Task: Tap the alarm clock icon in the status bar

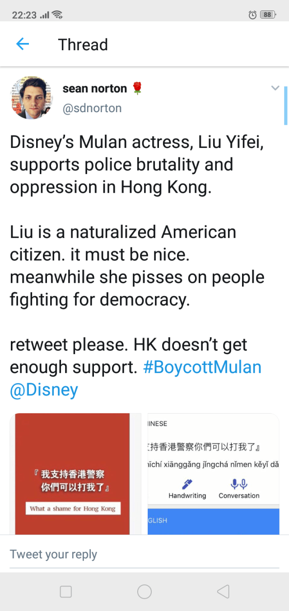Action: coord(252,15)
